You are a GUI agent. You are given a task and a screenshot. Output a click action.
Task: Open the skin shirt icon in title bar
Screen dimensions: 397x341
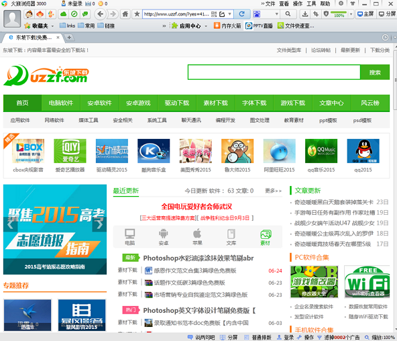353,3
